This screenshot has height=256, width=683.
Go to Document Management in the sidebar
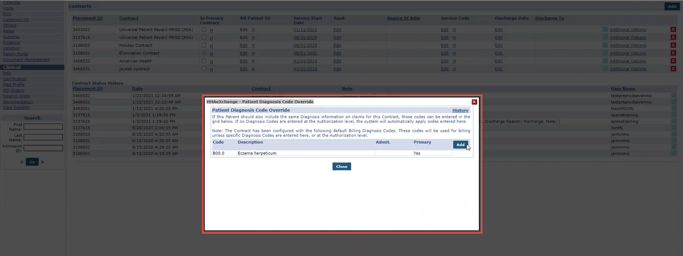click(26, 59)
